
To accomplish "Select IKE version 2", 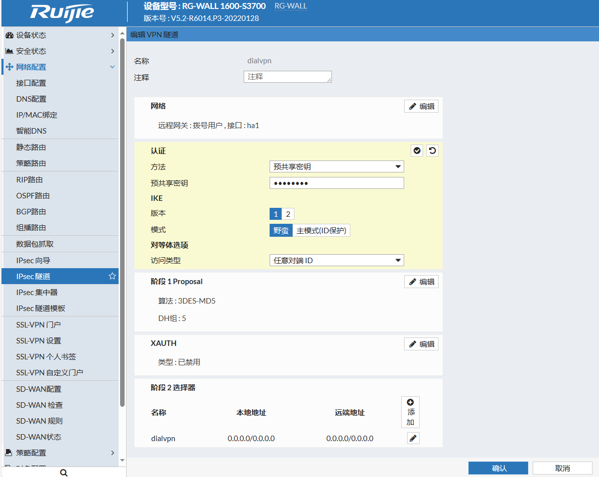I will tap(288, 214).
